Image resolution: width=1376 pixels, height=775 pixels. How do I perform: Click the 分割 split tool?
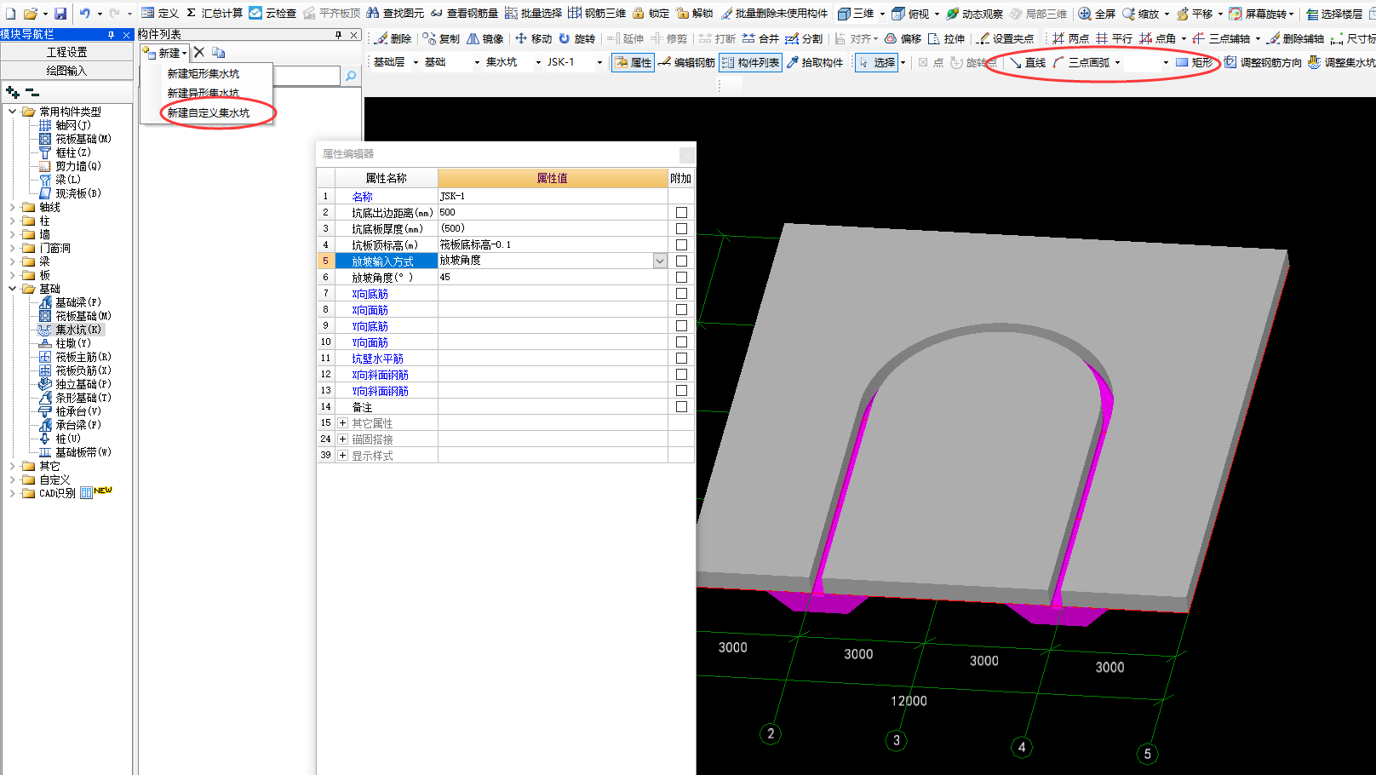click(804, 38)
